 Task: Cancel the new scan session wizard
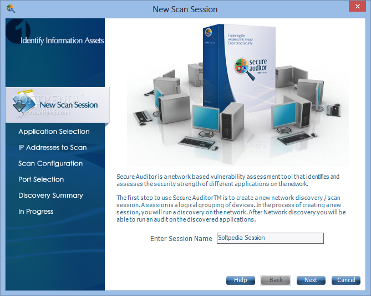346,280
